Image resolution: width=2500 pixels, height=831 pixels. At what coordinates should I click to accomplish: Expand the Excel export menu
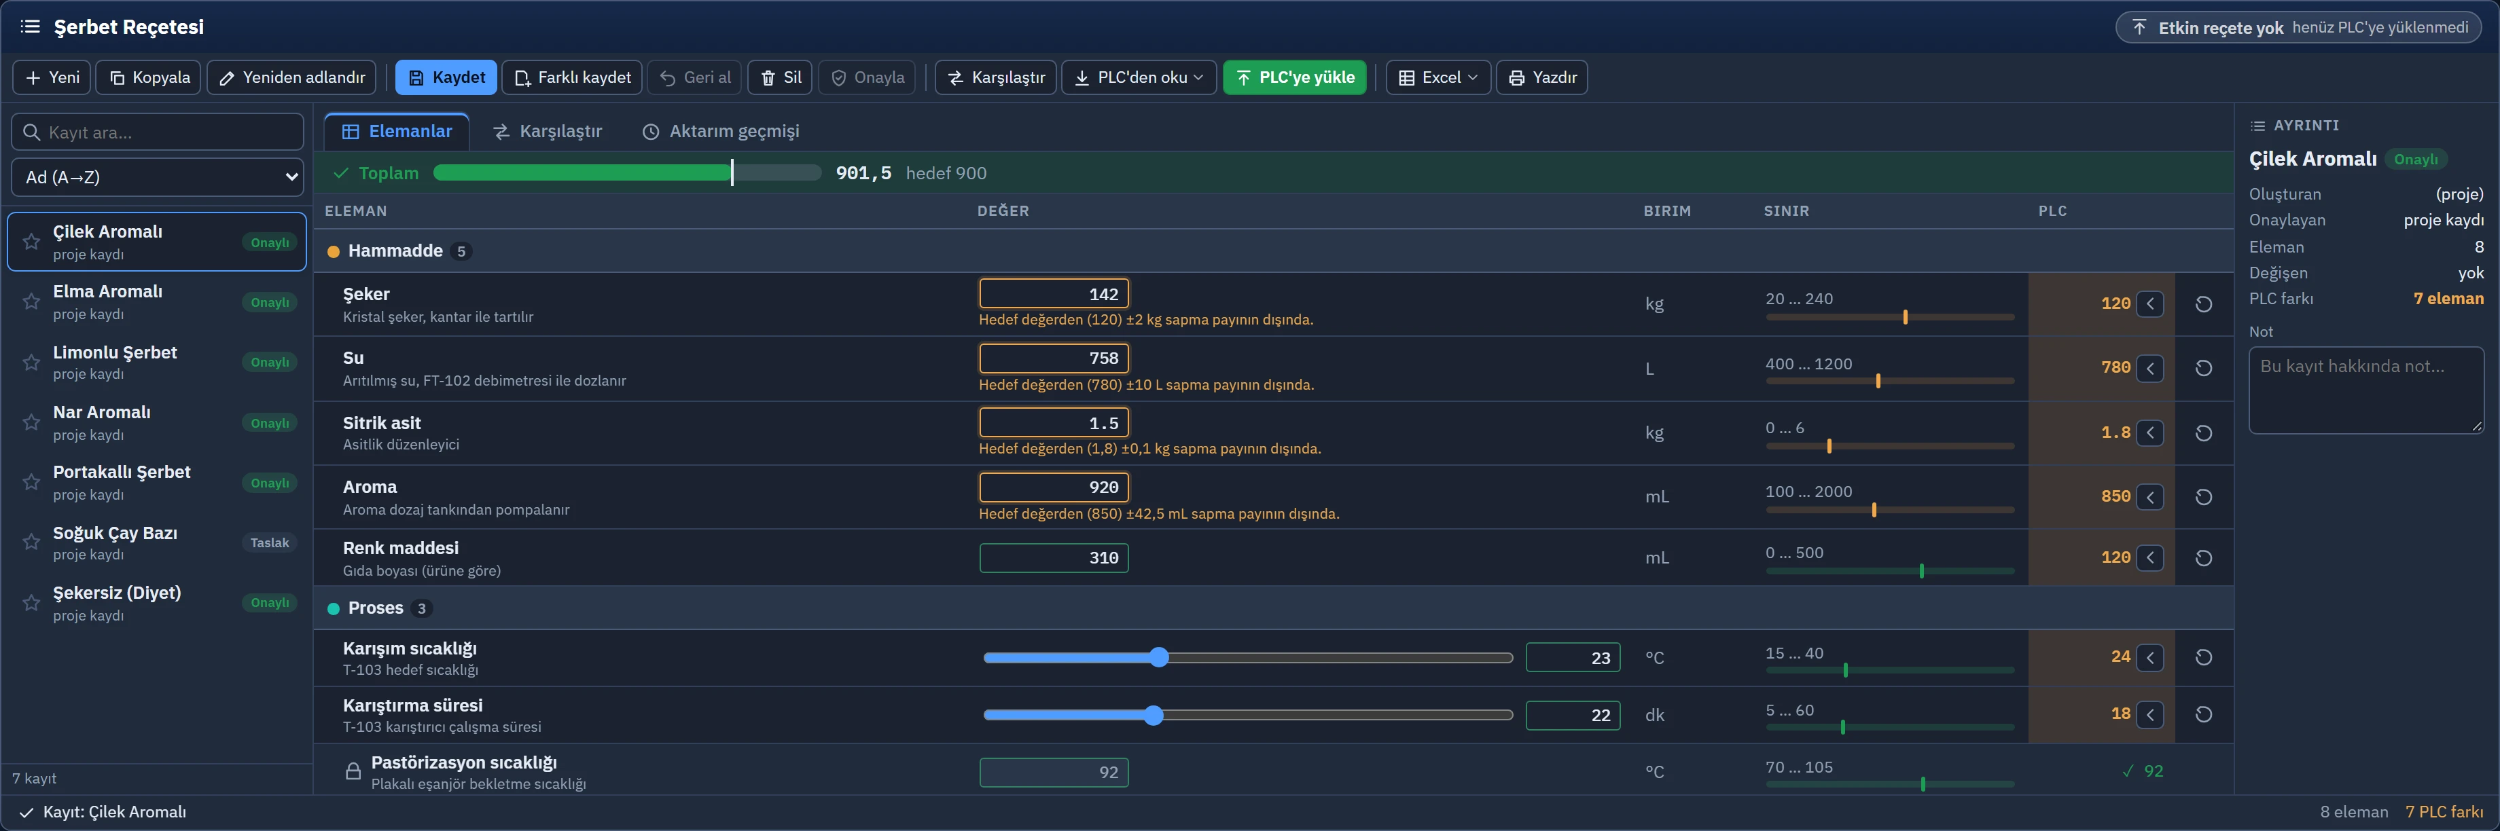point(1438,77)
